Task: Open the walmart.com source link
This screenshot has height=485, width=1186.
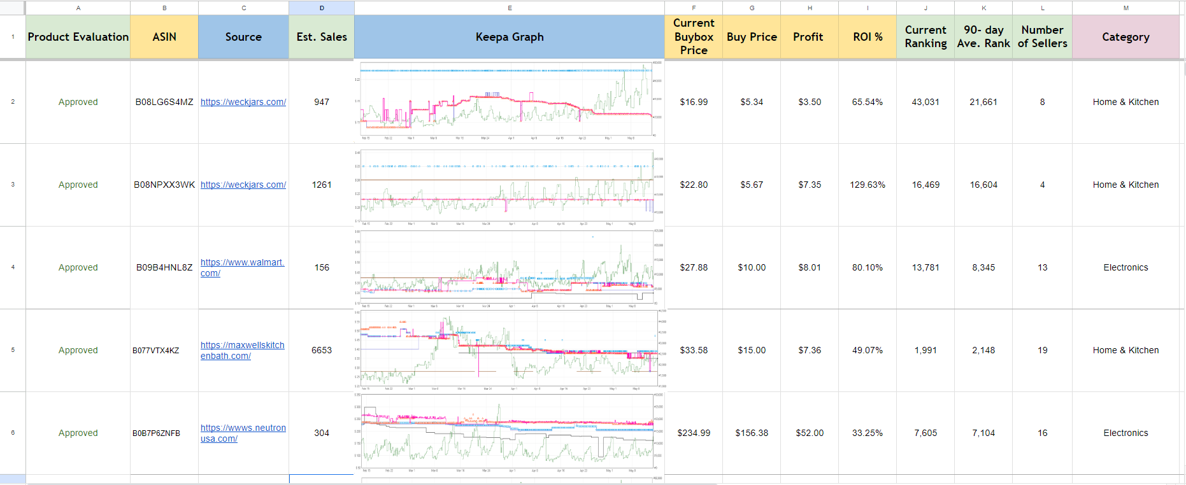Action: tap(242, 263)
